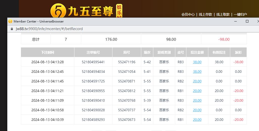This screenshot has height=131, width=259.
Task: Open 20.00 bet link for order 521804590410
Action: (197, 100)
